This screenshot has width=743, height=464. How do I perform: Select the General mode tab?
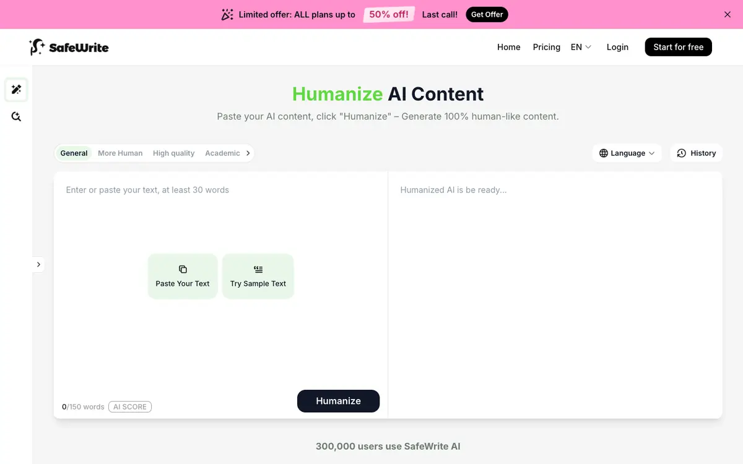74,153
